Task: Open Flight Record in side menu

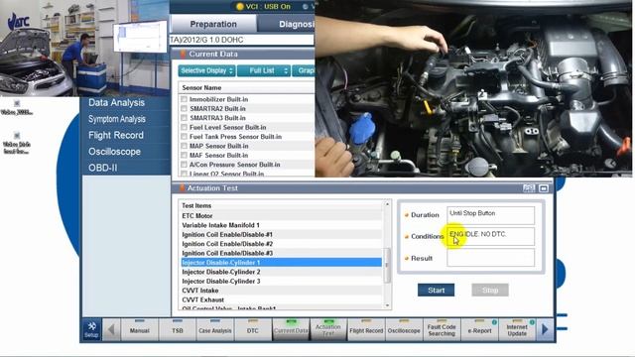Action: tap(116, 135)
